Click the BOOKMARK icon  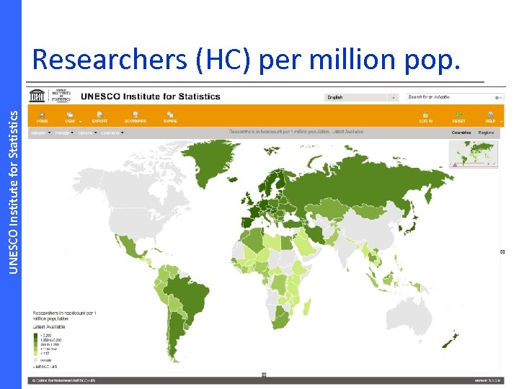point(136,115)
